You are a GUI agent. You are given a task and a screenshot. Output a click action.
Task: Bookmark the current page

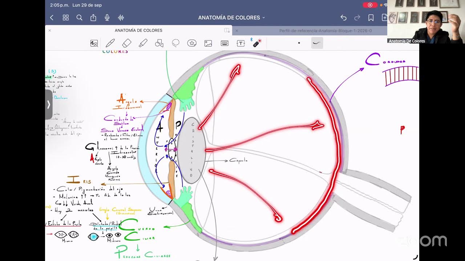click(x=371, y=17)
